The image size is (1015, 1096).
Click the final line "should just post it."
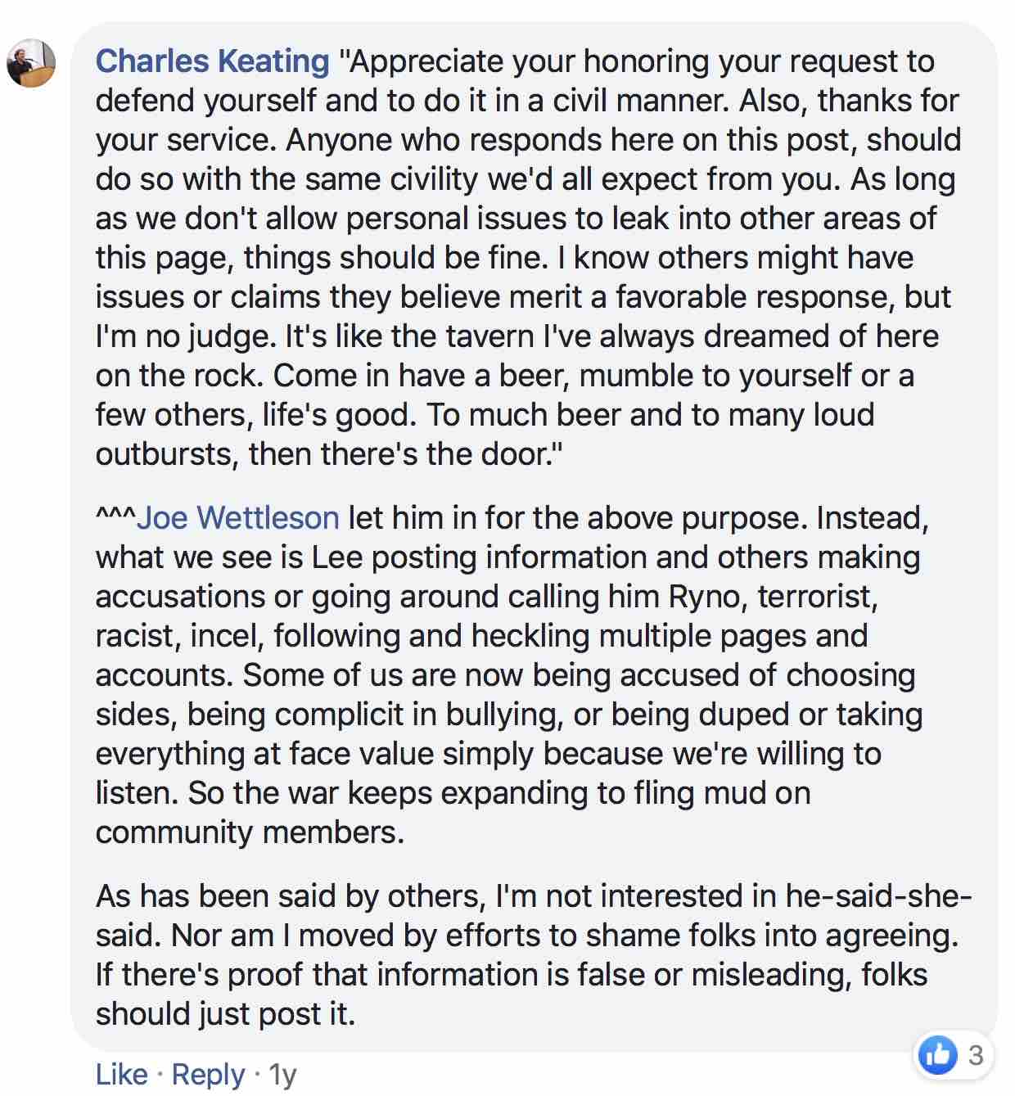pos(225,1014)
